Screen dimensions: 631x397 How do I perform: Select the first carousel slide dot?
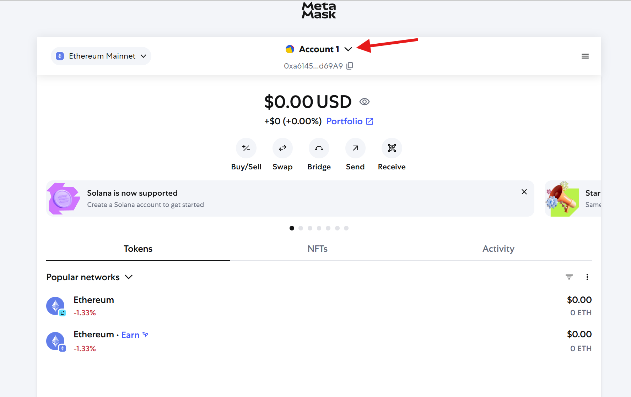(292, 228)
